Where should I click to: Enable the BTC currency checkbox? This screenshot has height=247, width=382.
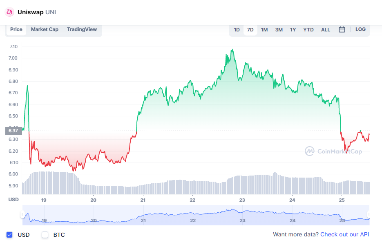coord(45,235)
